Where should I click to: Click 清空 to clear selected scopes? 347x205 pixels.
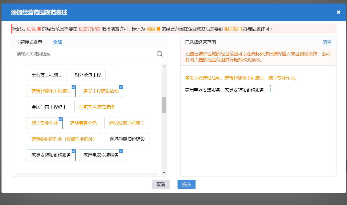pos(327,42)
